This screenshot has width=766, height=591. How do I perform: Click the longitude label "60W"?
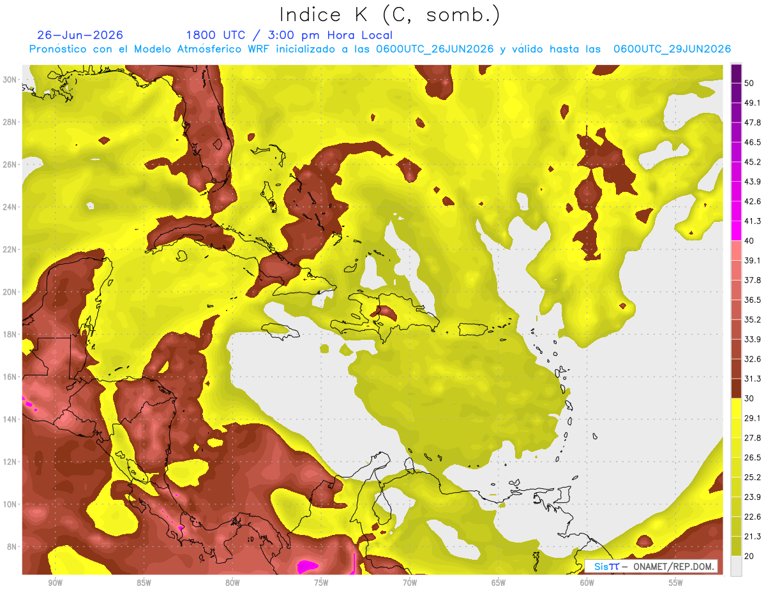tap(587, 583)
